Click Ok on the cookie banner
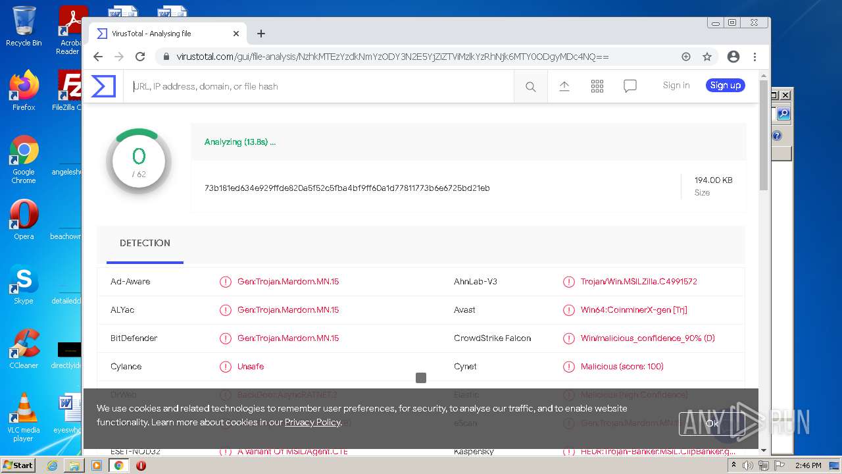Image resolution: width=842 pixels, height=474 pixels. (712, 423)
